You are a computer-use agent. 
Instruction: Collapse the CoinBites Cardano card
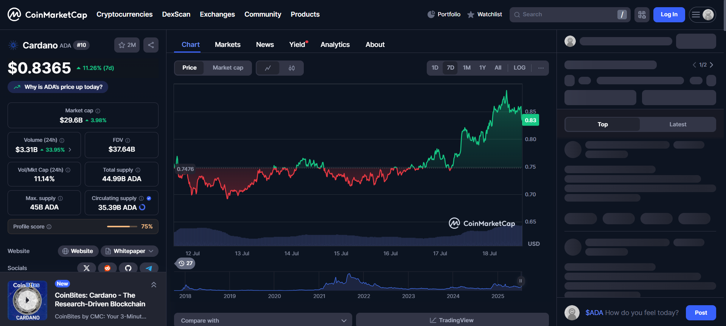click(154, 285)
